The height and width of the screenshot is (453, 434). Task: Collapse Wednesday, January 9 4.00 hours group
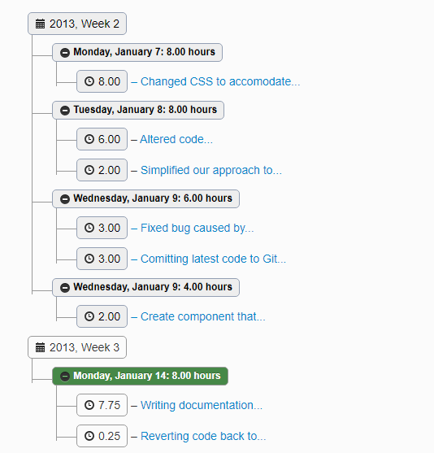(x=65, y=288)
